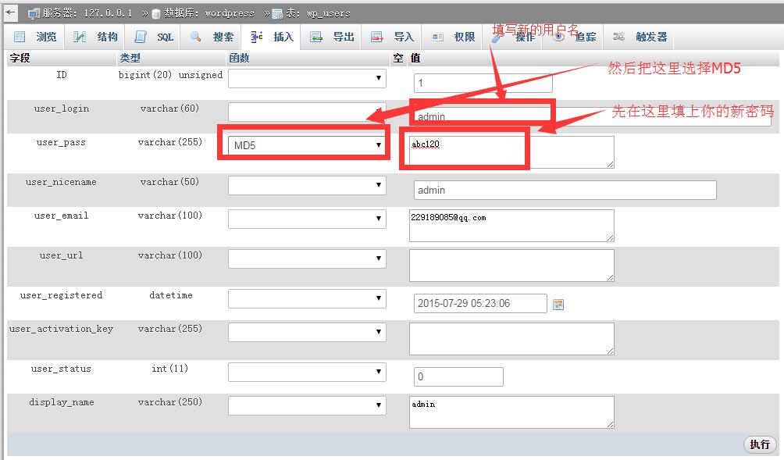Click the user_pass value field containing abc120
This screenshot has height=460, width=784.
click(x=511, y=152)
